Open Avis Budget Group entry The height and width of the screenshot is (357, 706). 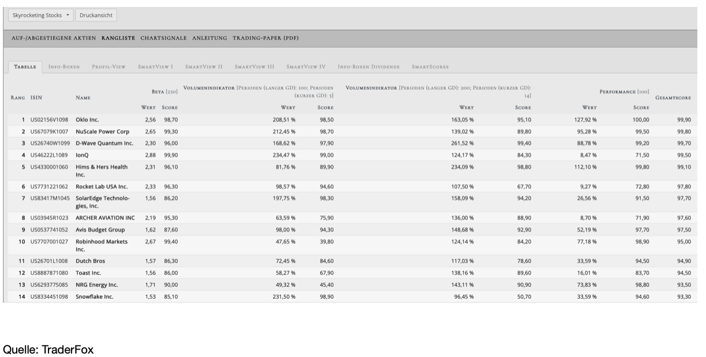tap(100, 230)
